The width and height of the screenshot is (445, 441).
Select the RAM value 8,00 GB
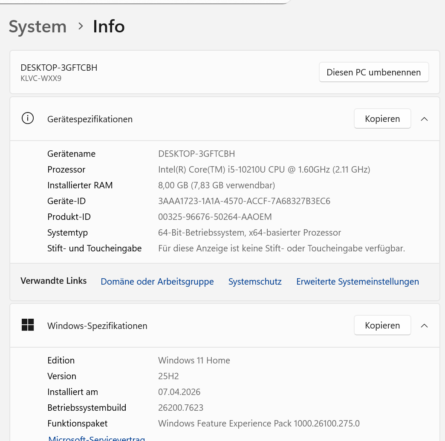(x=217, y=185)
